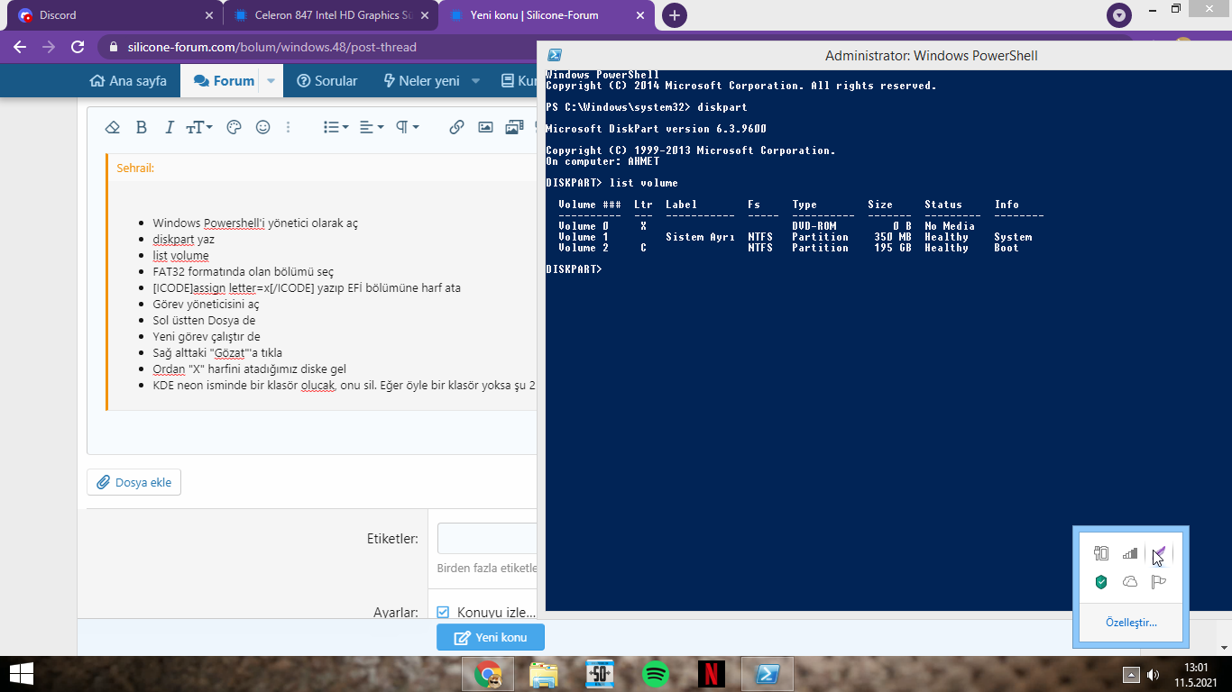Image resolution: width=1232 pixels, height=692 pixels.
Task: Open the text color palette
Action: pos(234,127)
